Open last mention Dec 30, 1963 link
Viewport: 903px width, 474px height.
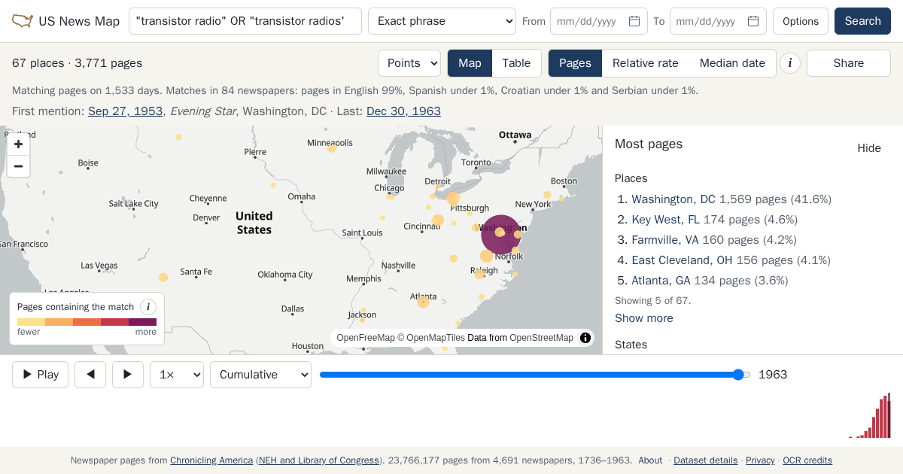point(403,111)
